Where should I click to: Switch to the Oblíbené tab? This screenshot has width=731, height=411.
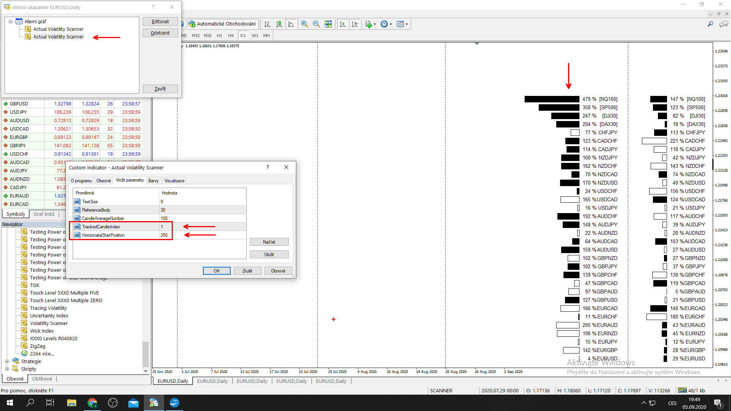pyautogui.click(x=42, y=378)
